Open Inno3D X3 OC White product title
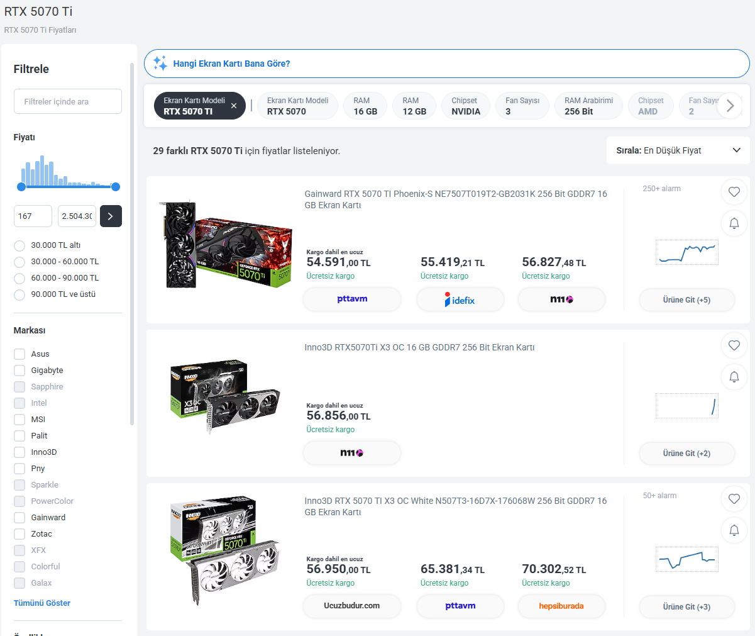 coord(456,506)
